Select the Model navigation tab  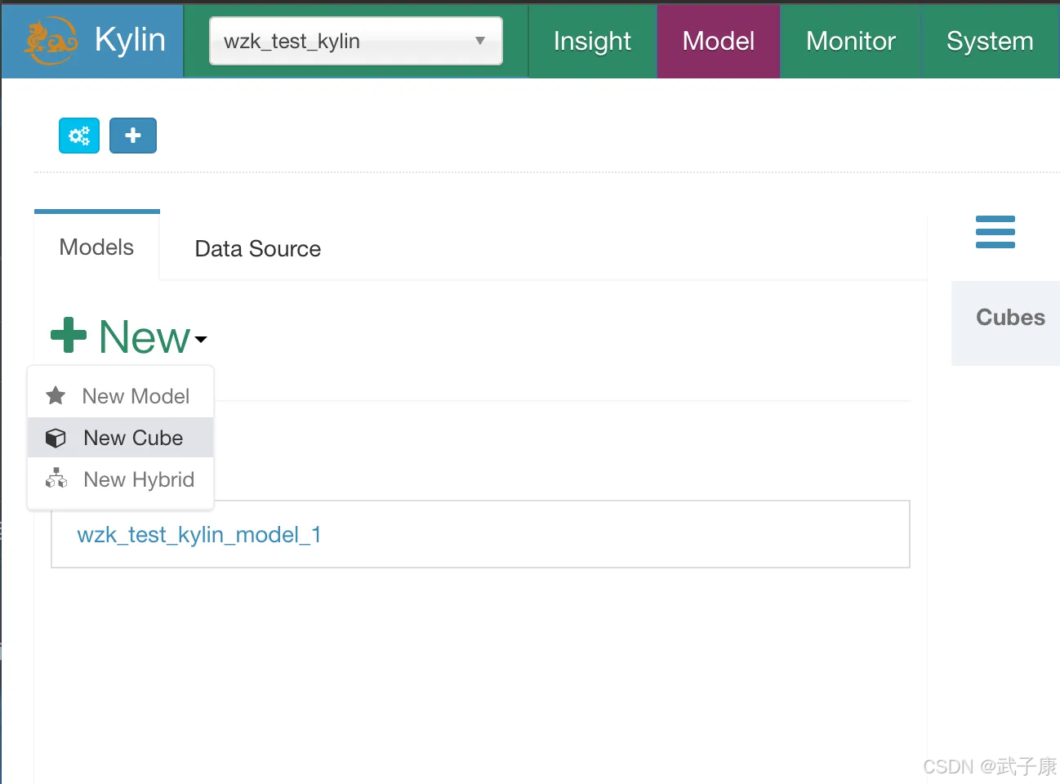coord(719,41)
